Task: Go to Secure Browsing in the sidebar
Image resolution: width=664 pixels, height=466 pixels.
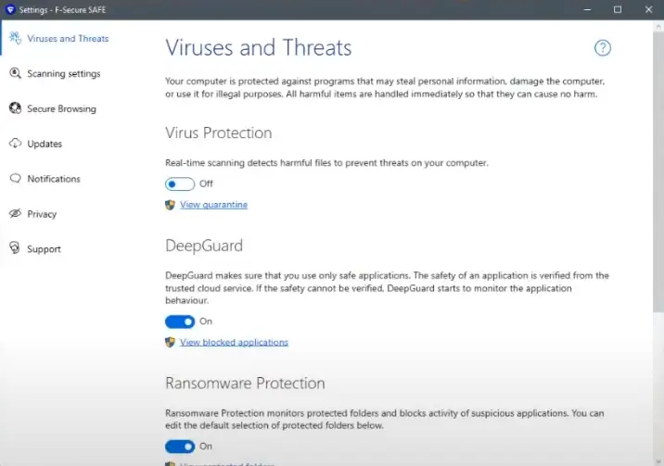Action: point(61,109)
